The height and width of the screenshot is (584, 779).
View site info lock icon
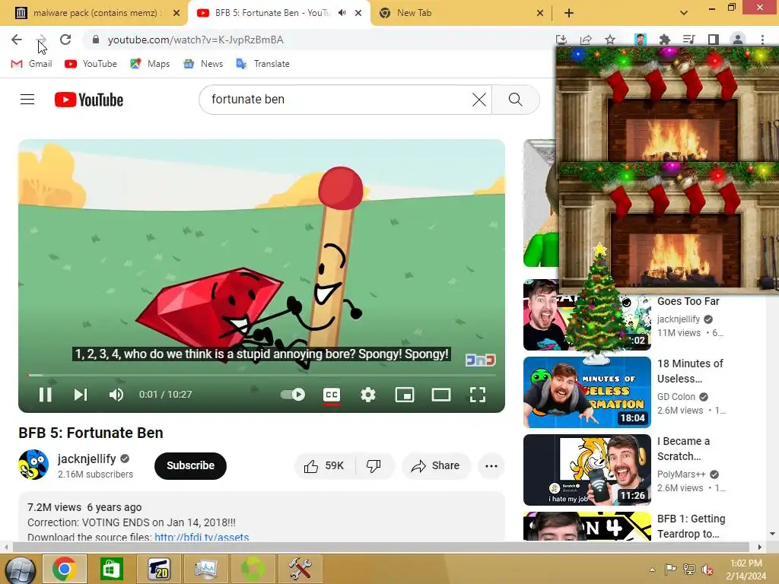[96, 40]
